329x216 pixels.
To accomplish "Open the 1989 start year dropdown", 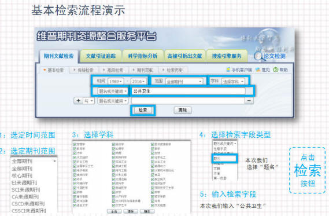I will 116,81.
